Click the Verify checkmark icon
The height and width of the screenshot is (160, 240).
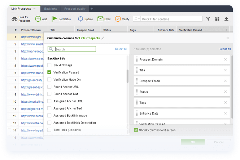pos(118,19)
